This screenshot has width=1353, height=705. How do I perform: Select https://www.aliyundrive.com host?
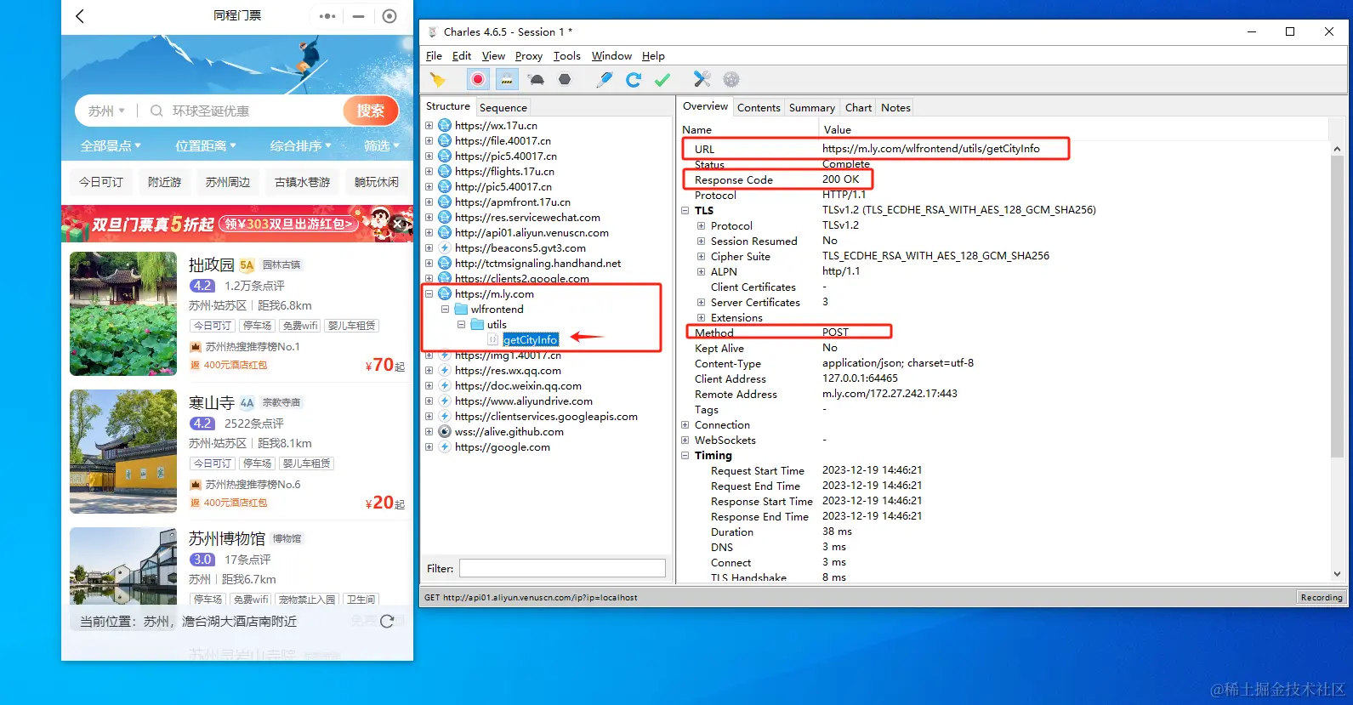(x=523, y=401)
